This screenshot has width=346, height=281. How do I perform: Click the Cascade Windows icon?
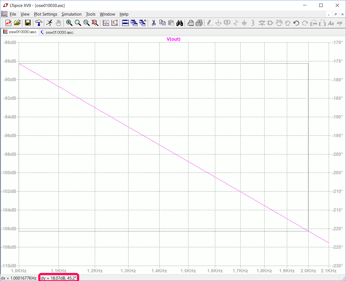[134, 23]
